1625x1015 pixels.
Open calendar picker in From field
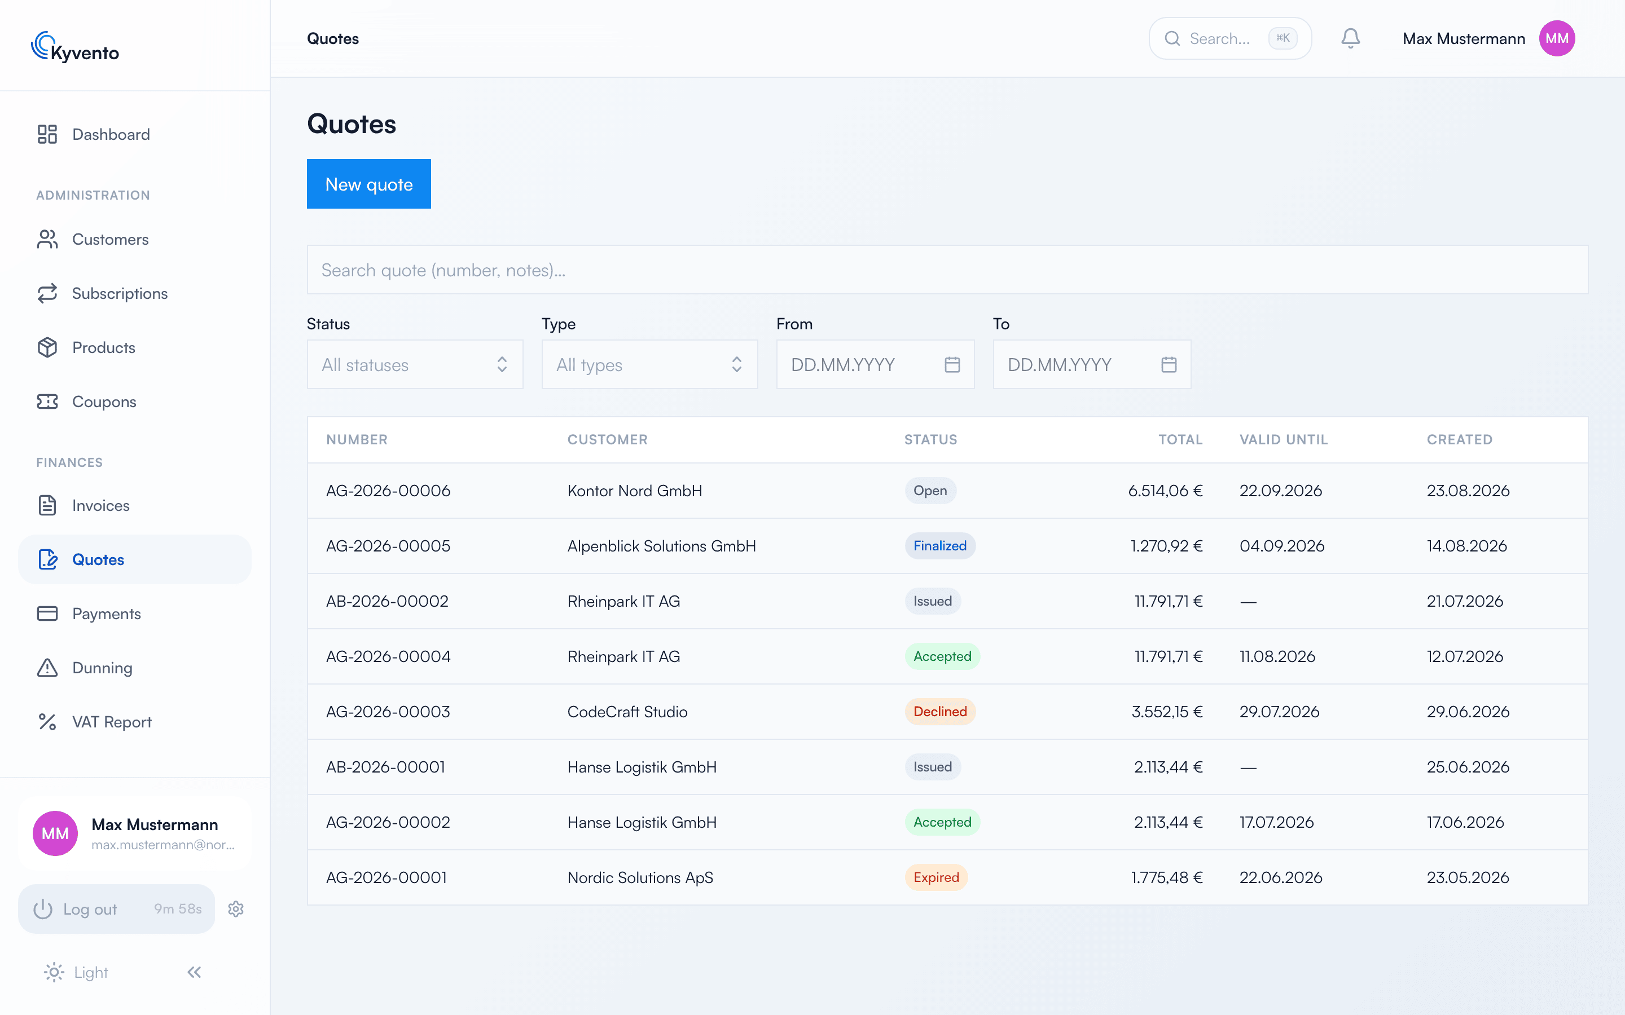(952, 364)
